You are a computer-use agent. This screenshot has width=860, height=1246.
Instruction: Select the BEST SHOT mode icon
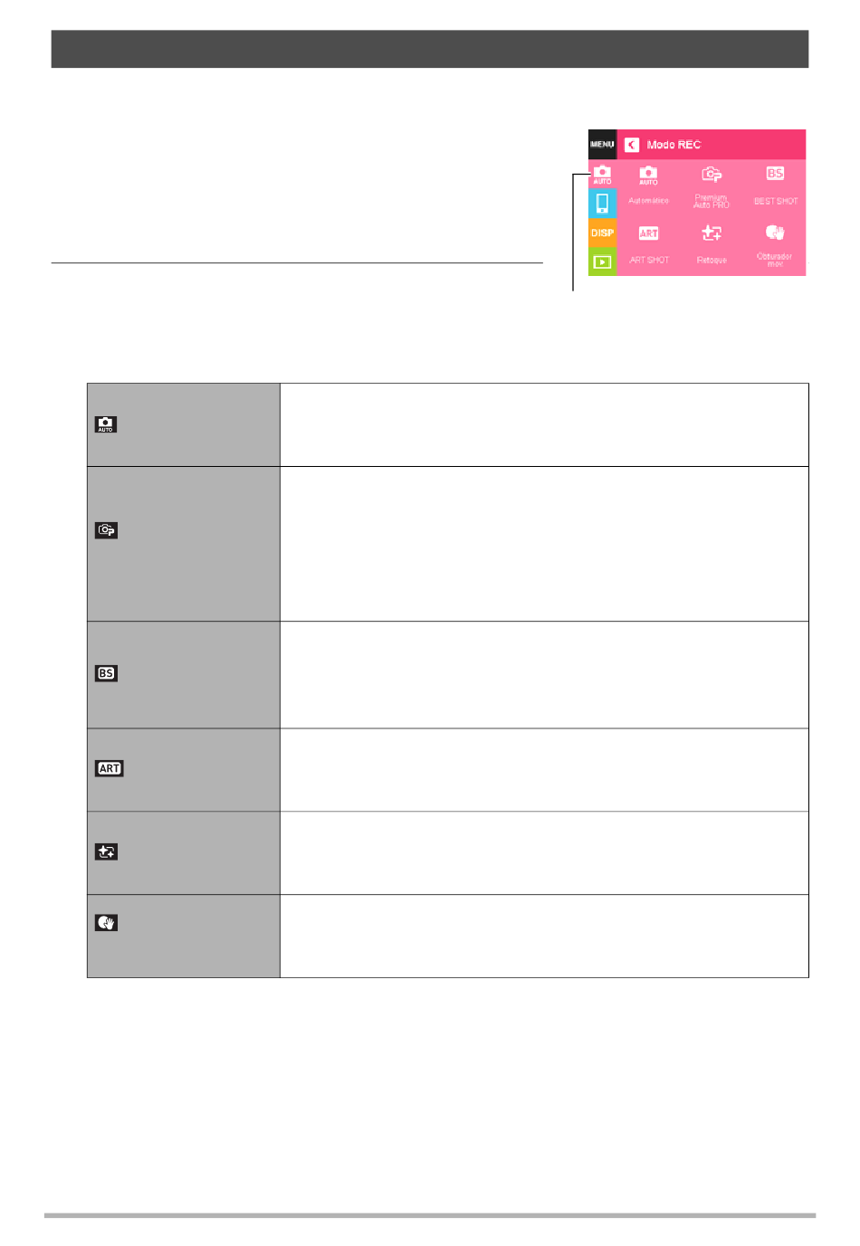(x=775, y=173)
